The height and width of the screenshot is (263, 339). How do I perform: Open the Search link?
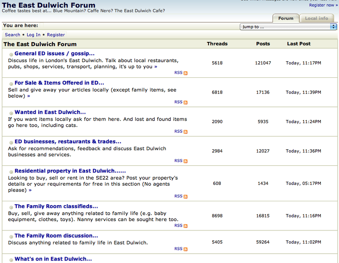coord(13,35)
